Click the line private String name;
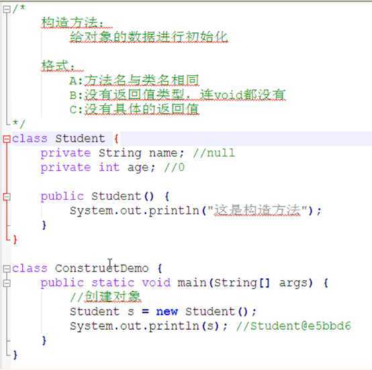The image size is (372, 370). pyautogui.click(x=112, y=153)
